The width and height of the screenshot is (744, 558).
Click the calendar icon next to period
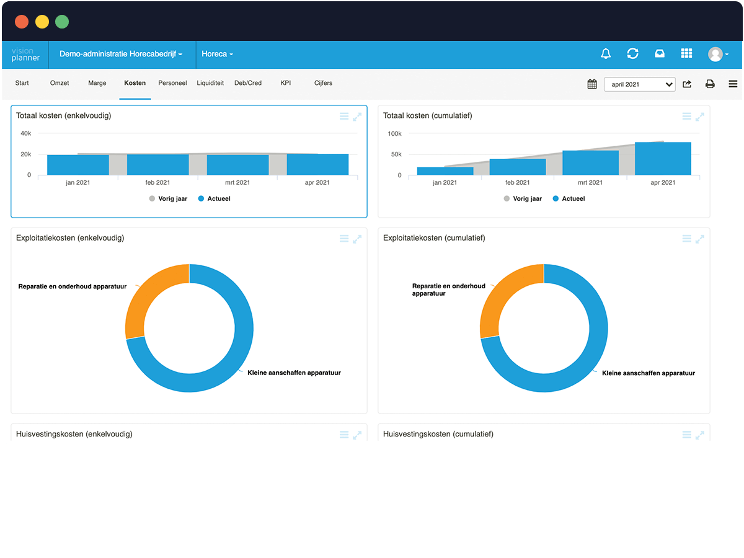[592, 84]
